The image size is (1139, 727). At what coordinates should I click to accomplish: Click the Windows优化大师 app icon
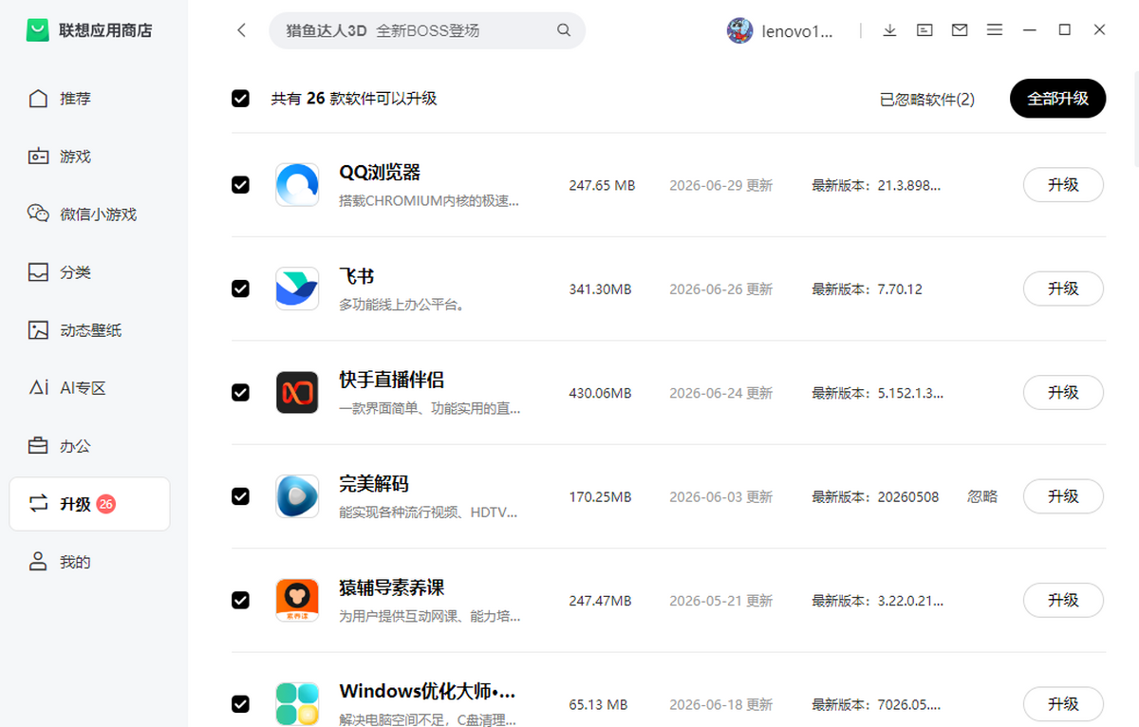pyautogui.click(x=297, y=703)
